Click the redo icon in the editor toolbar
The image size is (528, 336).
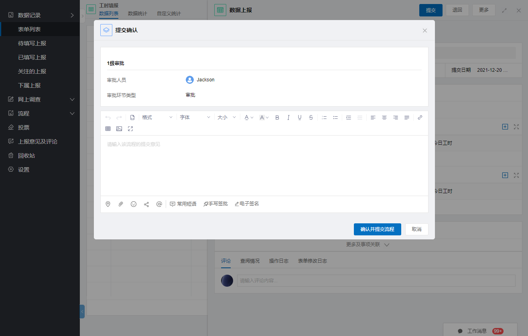coord(119,117)
